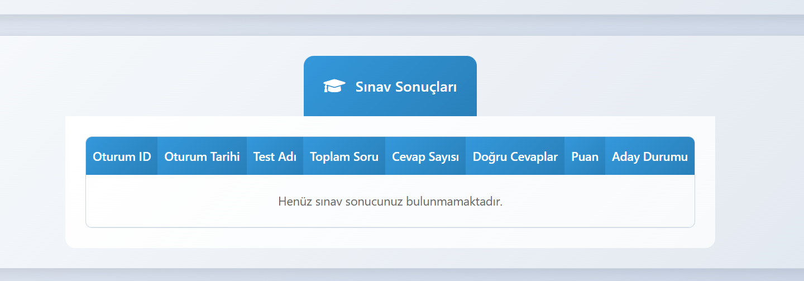Click the Aday Durumu column header
This screenshot has width=804, height=281.
click(x=650, y=156)
